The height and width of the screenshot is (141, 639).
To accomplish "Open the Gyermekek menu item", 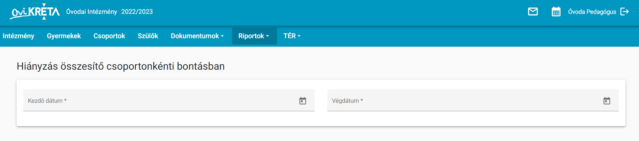I will (64, 36).
